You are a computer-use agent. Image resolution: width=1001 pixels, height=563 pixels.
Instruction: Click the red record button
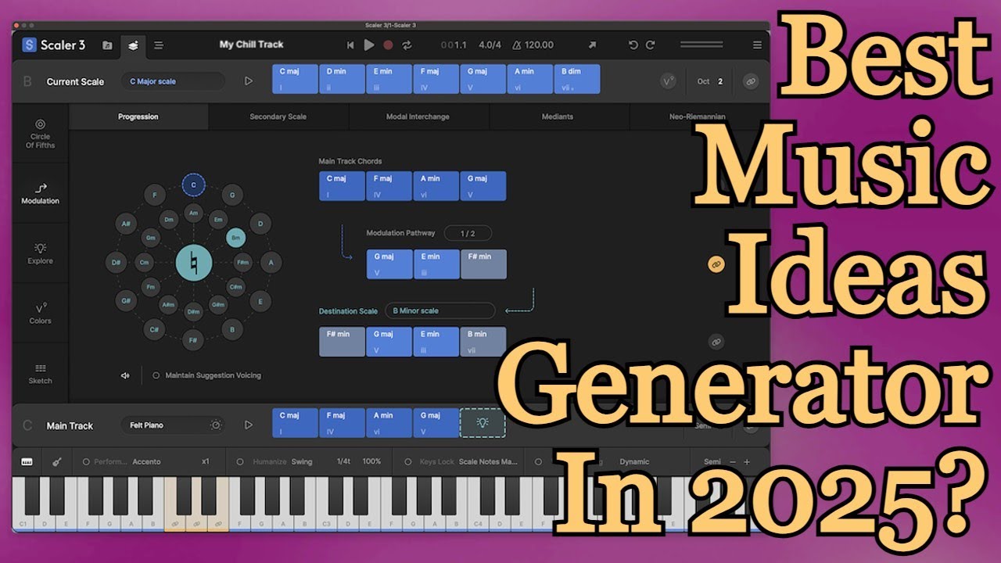tap(388, 45)
